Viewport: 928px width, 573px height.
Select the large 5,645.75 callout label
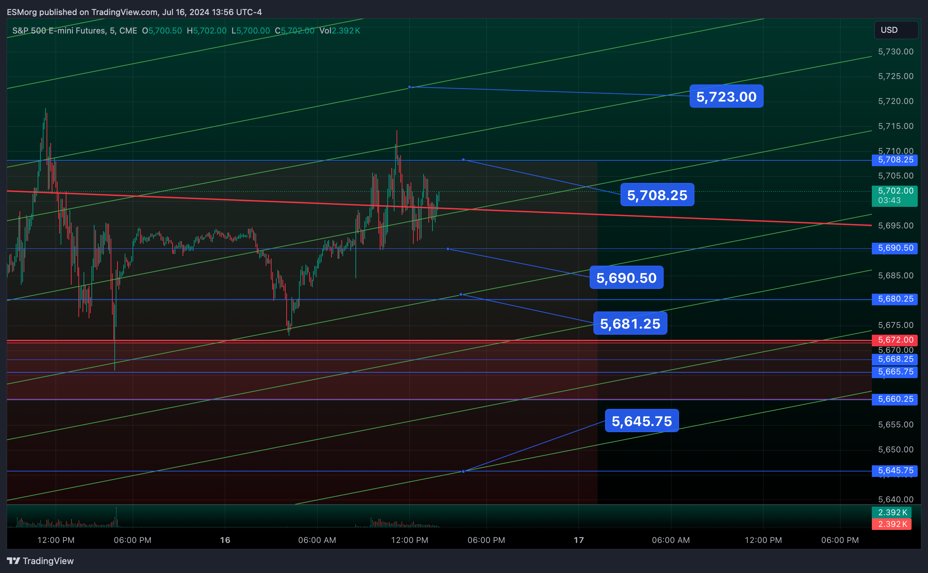coord(642,421)
